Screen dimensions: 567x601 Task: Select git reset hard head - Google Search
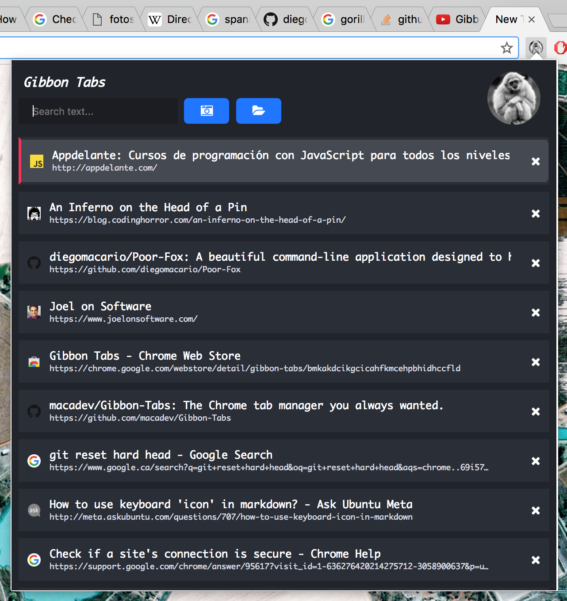click(x=161, y=455)
